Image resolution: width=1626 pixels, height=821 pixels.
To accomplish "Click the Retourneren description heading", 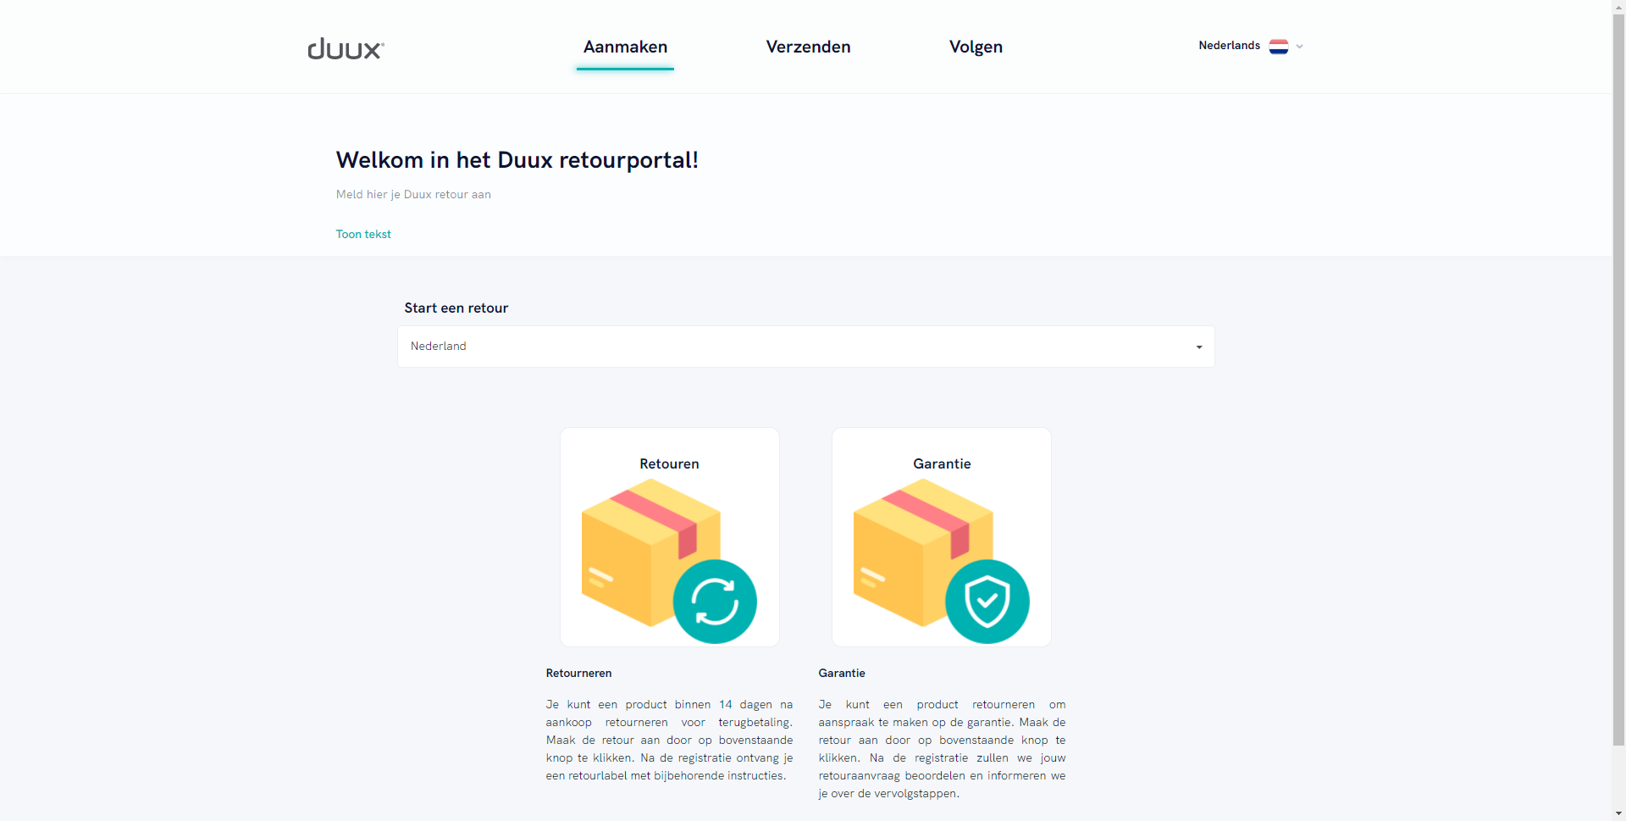I will (x=578, y=673).
